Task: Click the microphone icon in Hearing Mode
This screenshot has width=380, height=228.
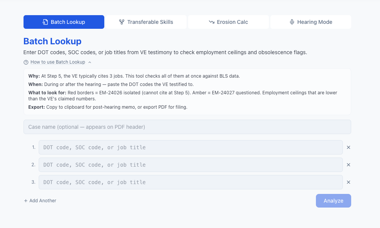Action: [292, 22]
